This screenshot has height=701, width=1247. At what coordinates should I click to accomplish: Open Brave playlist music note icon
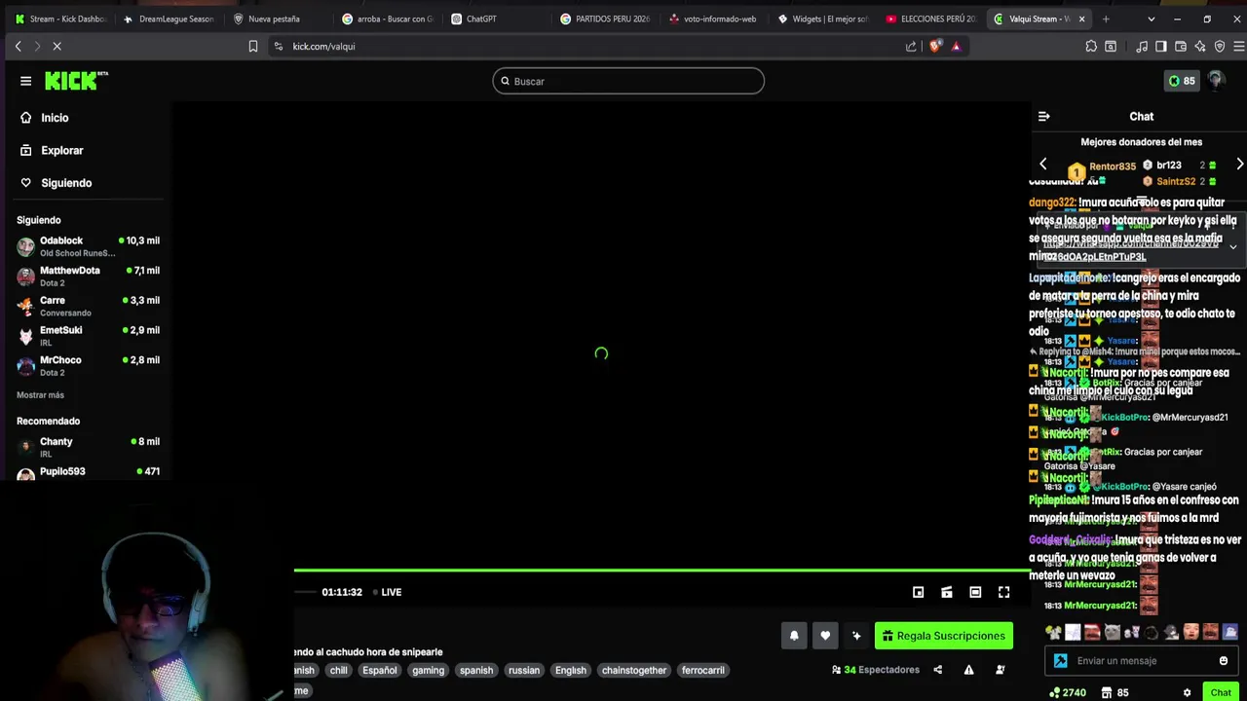(1142, 46)
